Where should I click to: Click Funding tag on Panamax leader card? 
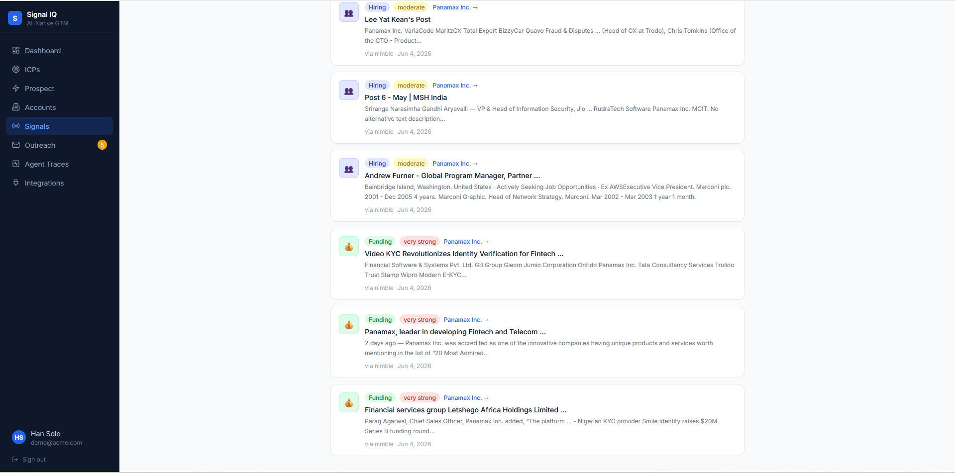[x=380, y=320]
